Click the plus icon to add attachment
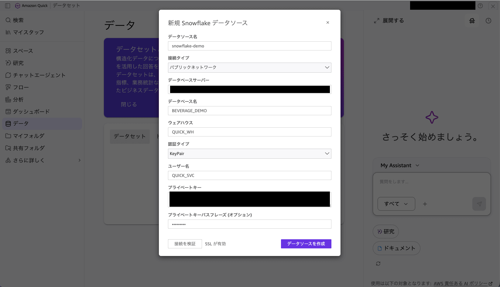The image size is (500, 287). pyautogui.click(x=425, y=204)
